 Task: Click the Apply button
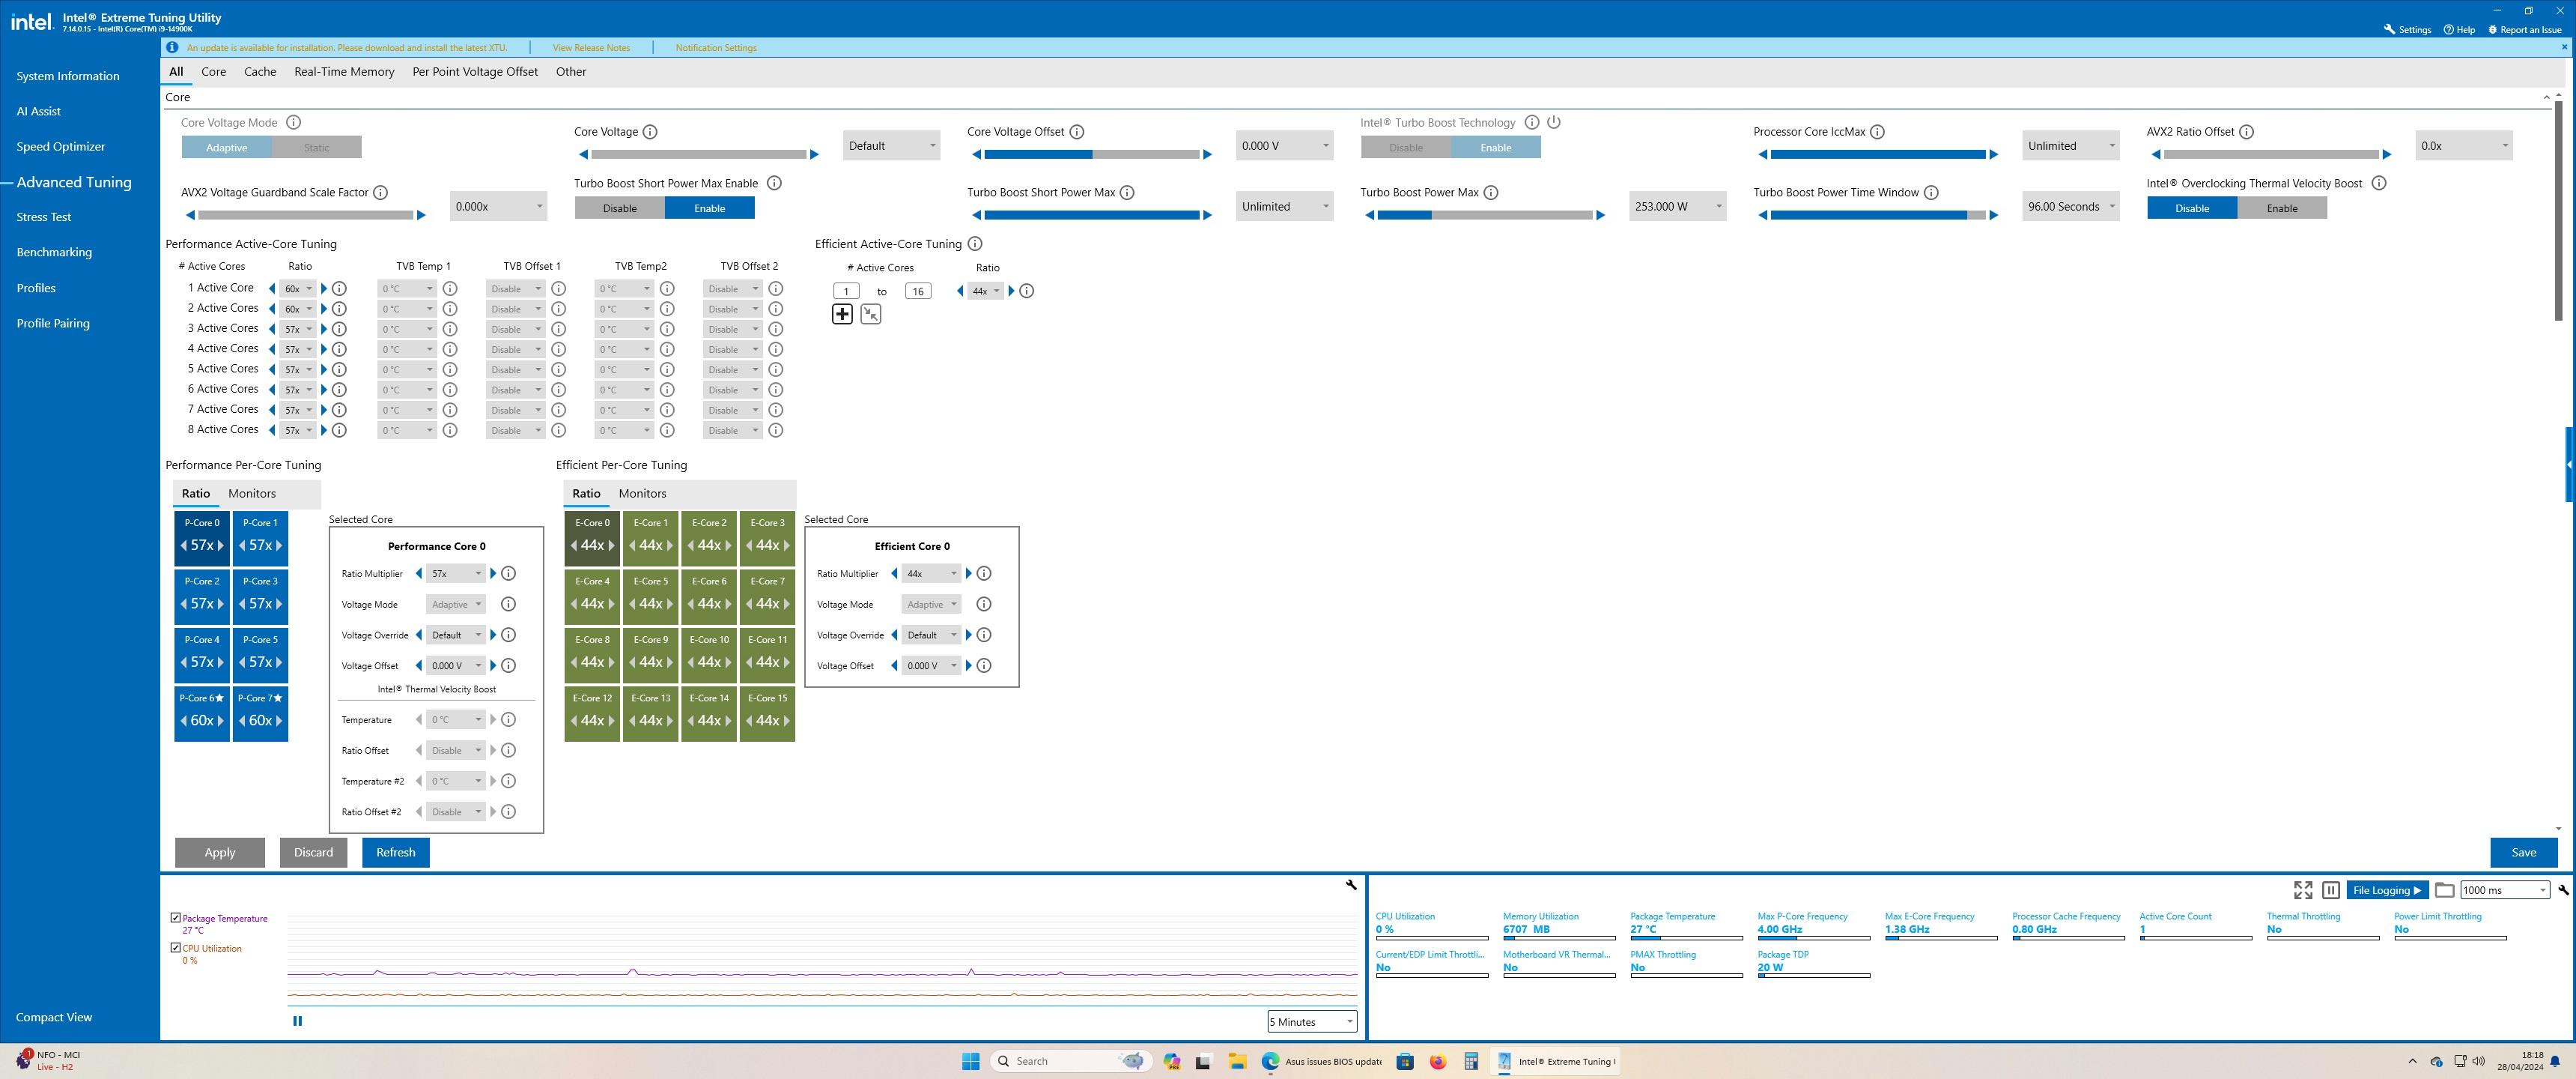click(220, 853)
